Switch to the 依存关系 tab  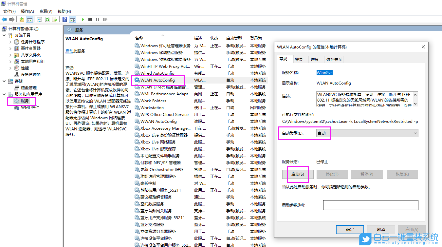click(x=334, y=59)
